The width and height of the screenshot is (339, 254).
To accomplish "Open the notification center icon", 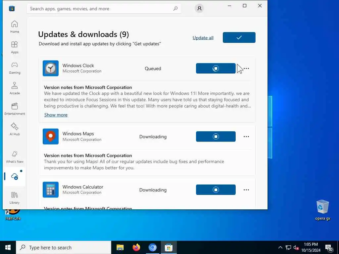I will tap(329, 247).
